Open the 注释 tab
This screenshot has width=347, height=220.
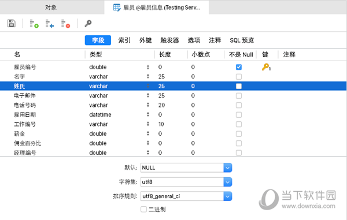(x=215, y=40)
